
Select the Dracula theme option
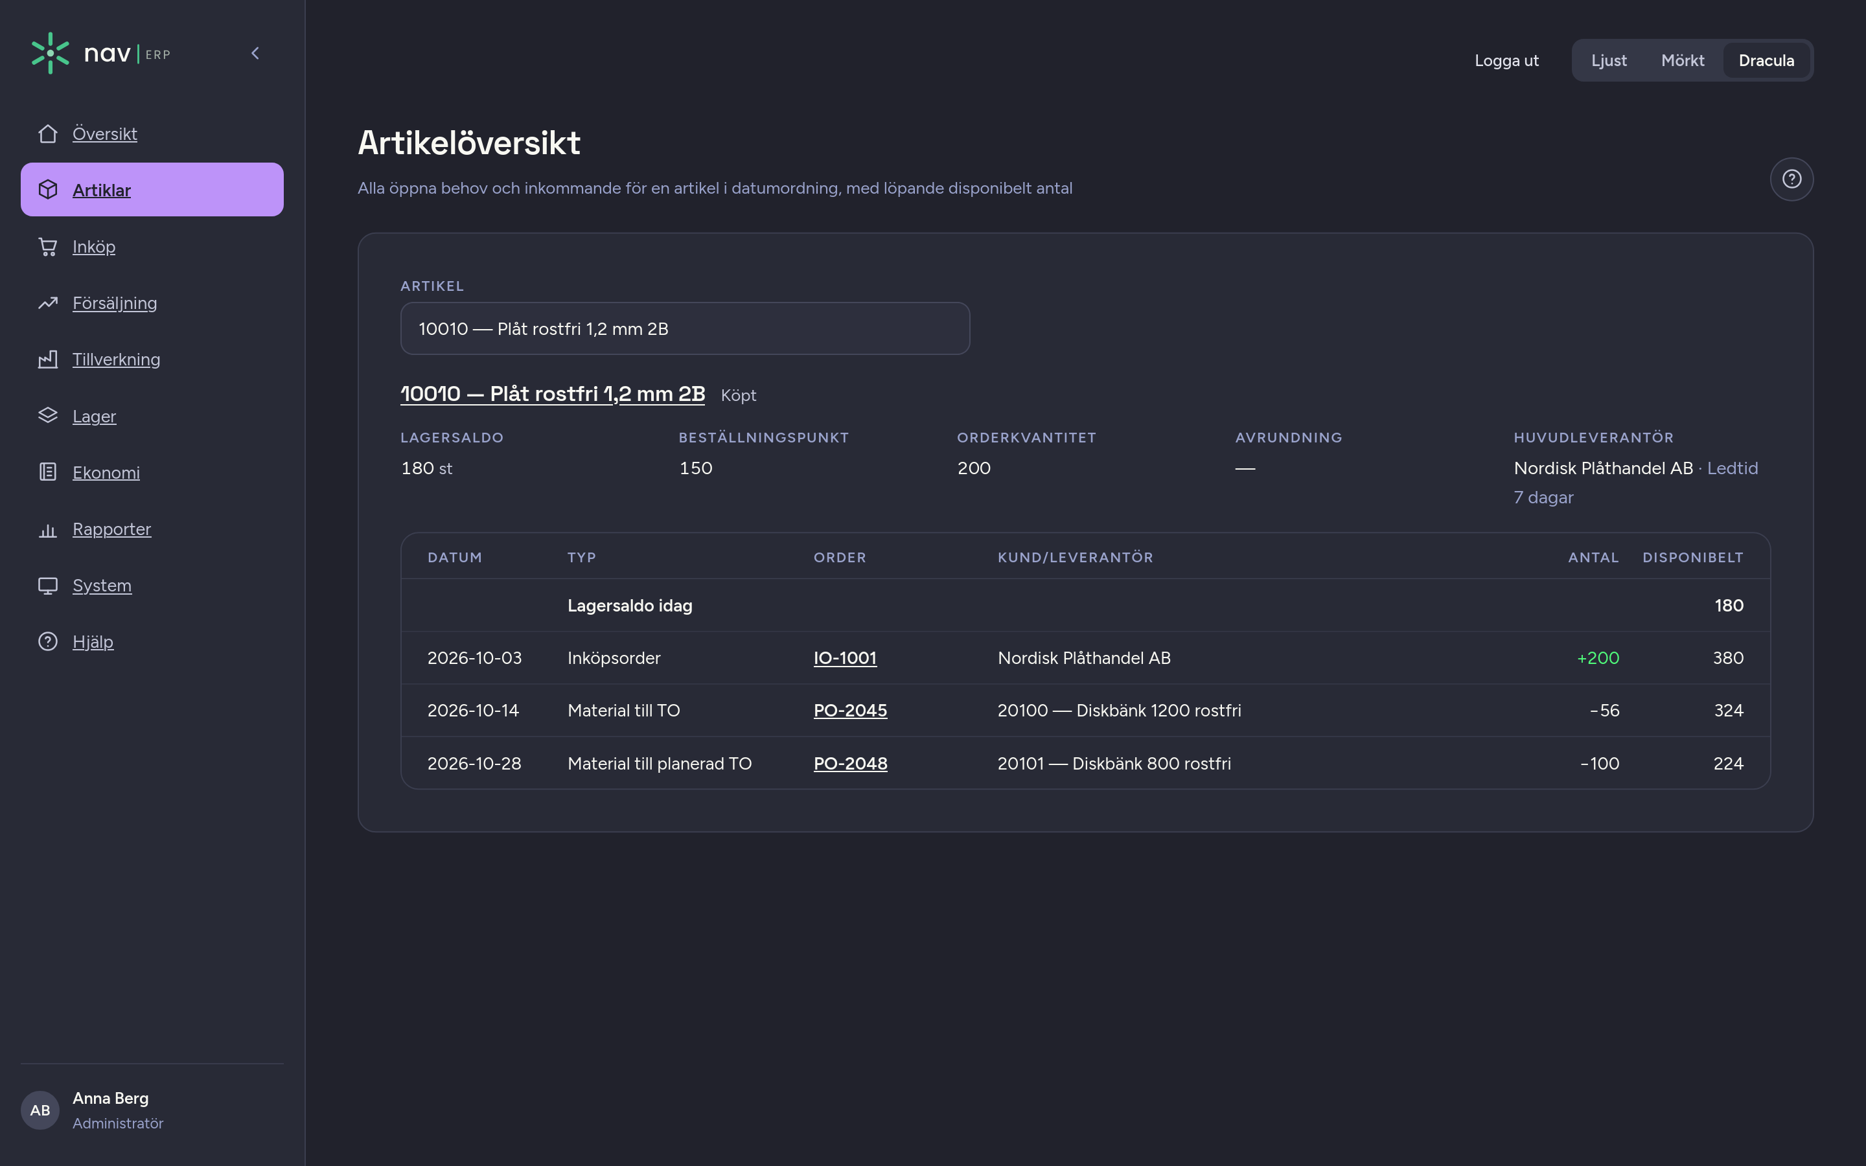click(x=1766, y=60)
